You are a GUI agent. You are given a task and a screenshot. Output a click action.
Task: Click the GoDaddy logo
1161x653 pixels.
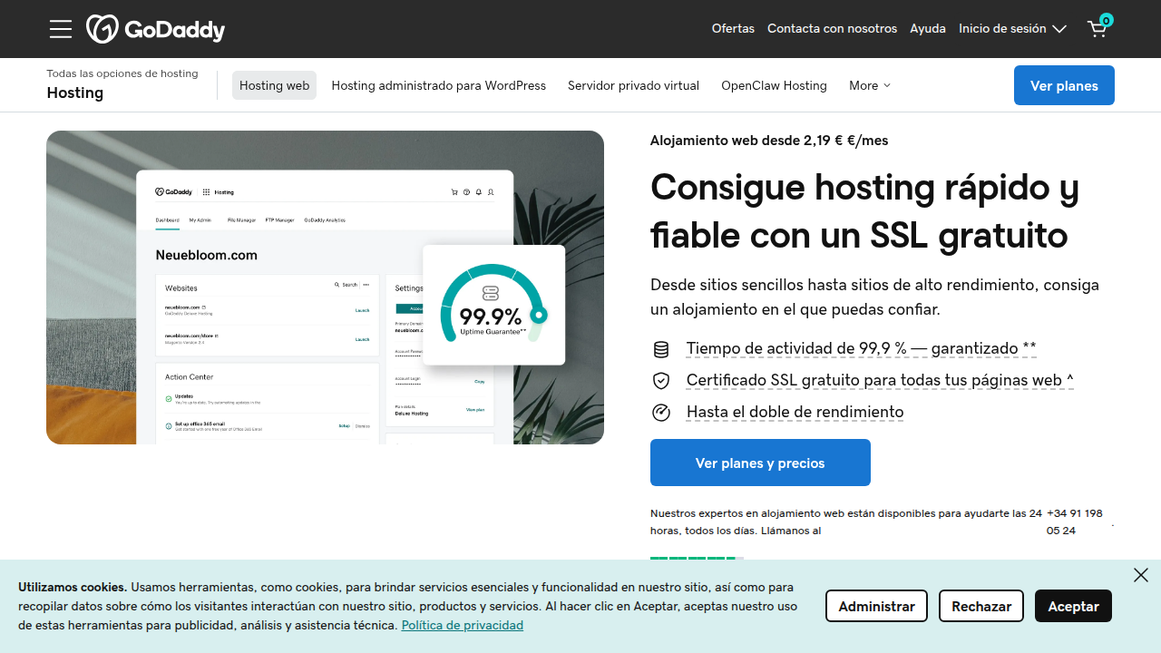point(155,29)
